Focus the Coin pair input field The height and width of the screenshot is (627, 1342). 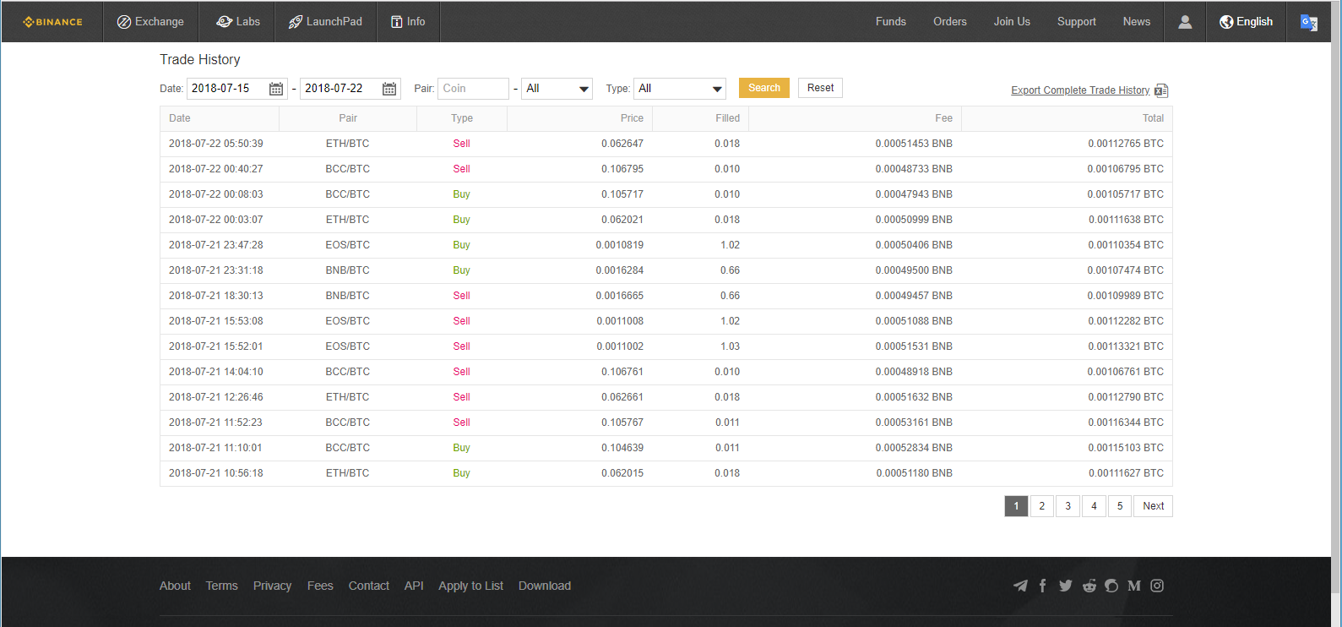474,89
